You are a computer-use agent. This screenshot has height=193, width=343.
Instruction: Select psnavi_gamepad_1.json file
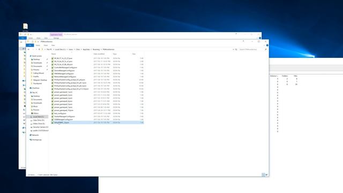[63, 92]
